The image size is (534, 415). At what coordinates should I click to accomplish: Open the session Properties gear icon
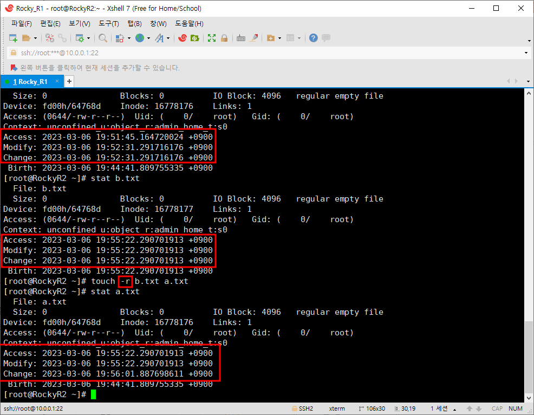pos(80,38)
